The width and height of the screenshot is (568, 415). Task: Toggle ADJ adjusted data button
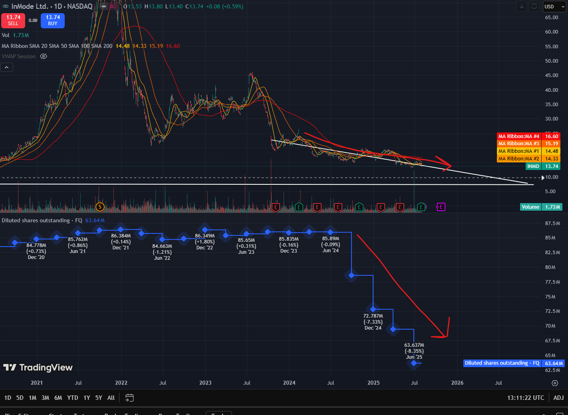tap(558, 398)
